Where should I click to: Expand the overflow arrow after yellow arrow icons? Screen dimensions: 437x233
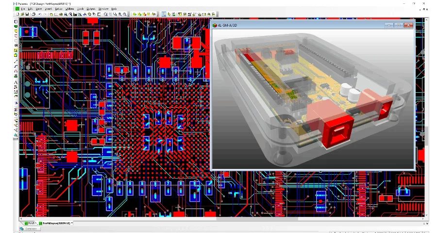[x=158, y=14]
